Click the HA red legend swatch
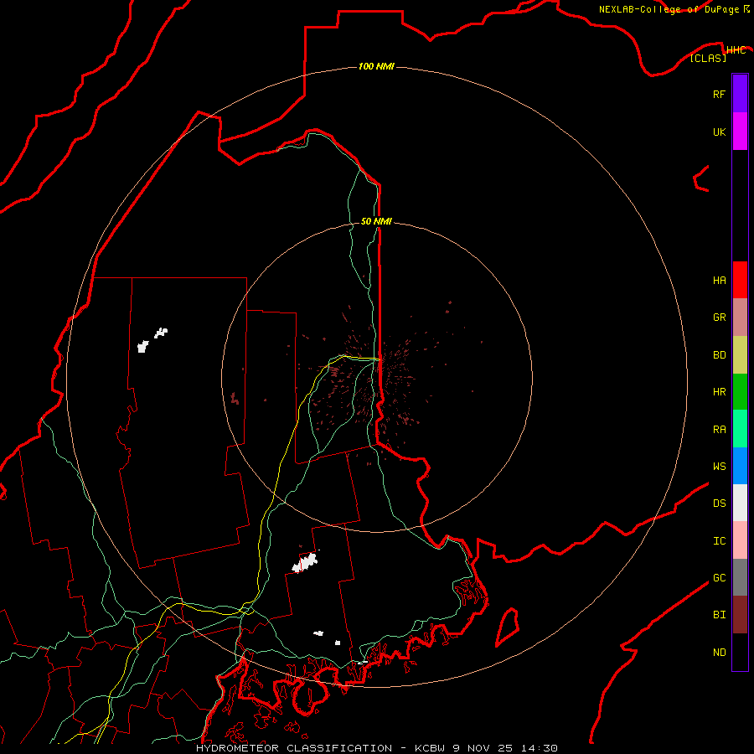Screen dimensions: 754x754 coord(740,280)
